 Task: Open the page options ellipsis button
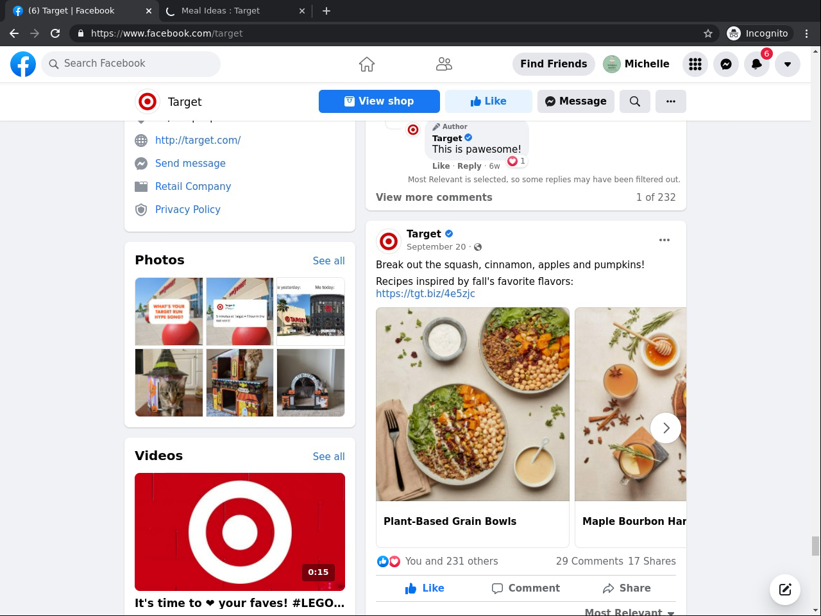(671, 101)
